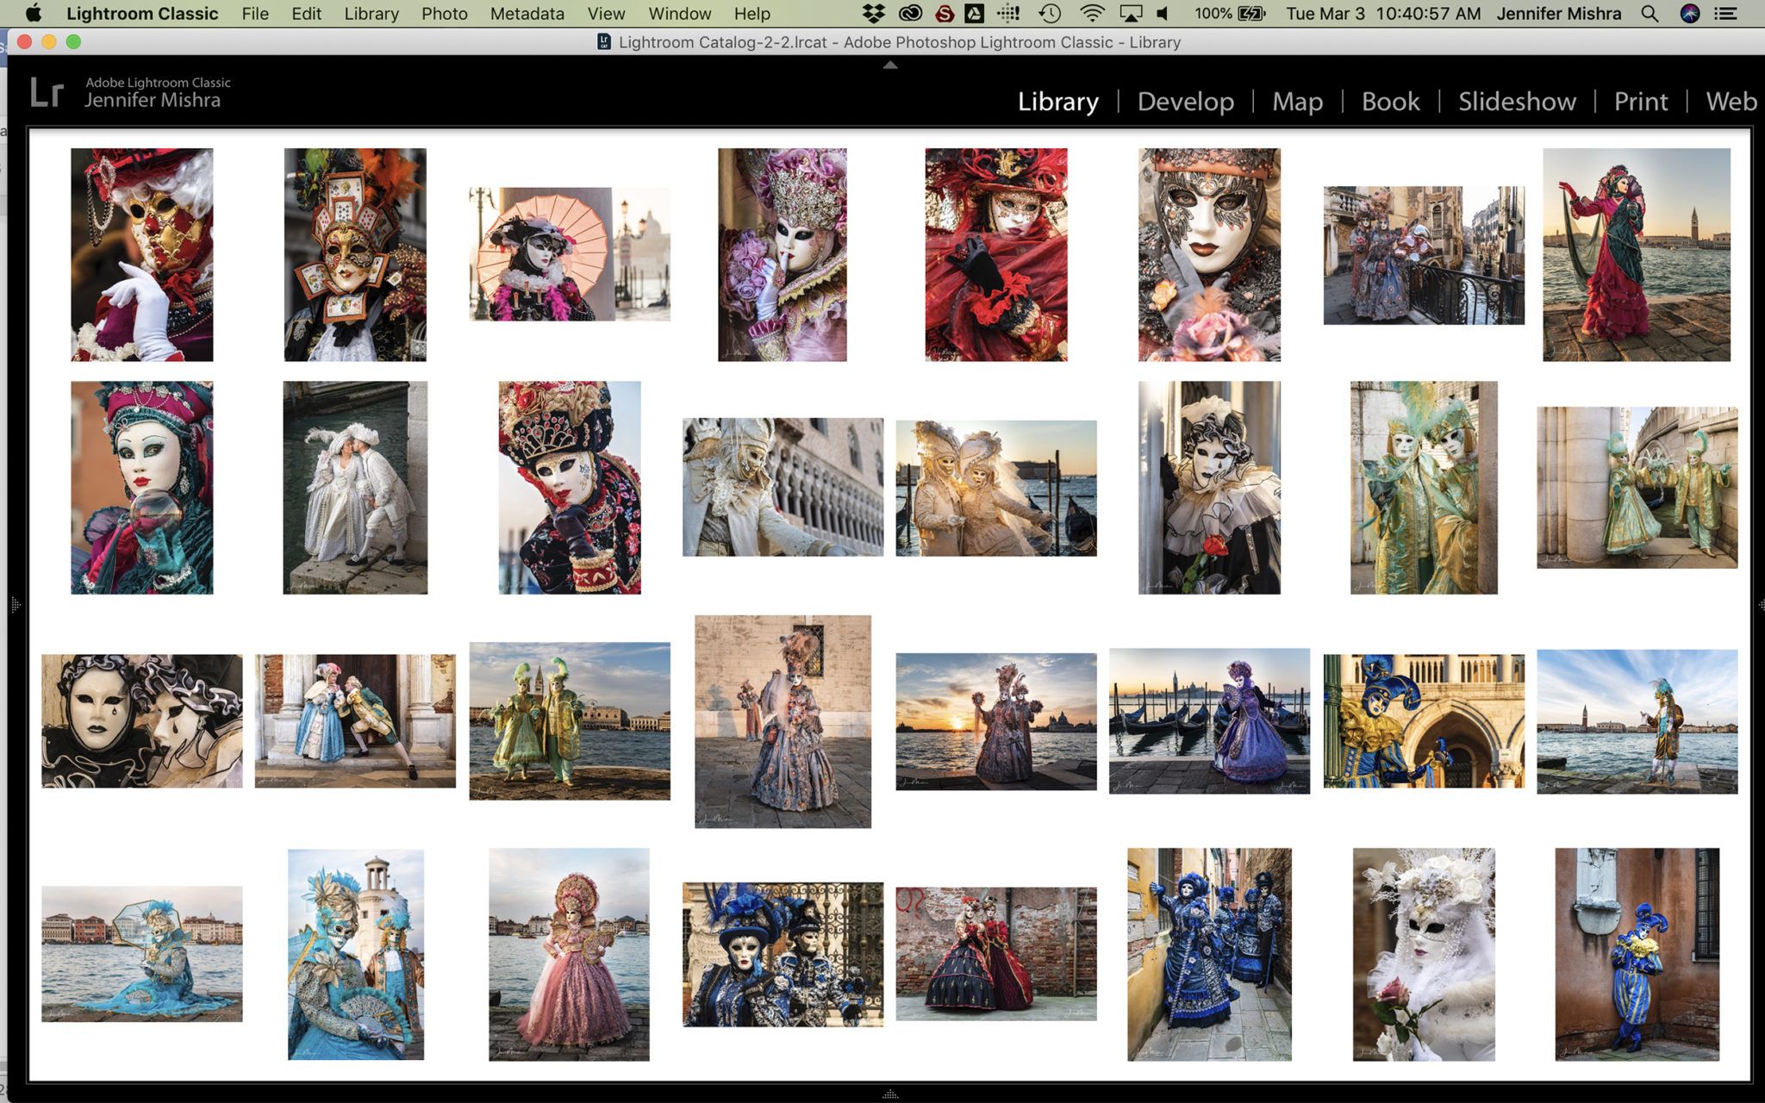
Task: Click the Jennifer Mishra user menu
Action: click(x=1558, y=13)
